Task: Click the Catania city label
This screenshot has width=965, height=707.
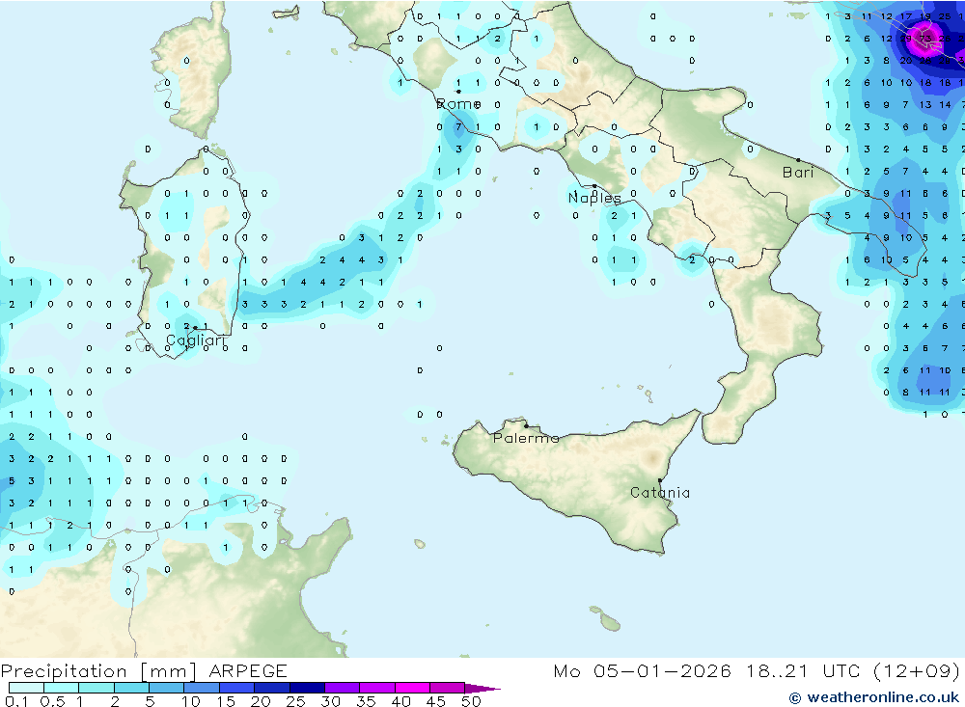Action: (x=660, y=492)
